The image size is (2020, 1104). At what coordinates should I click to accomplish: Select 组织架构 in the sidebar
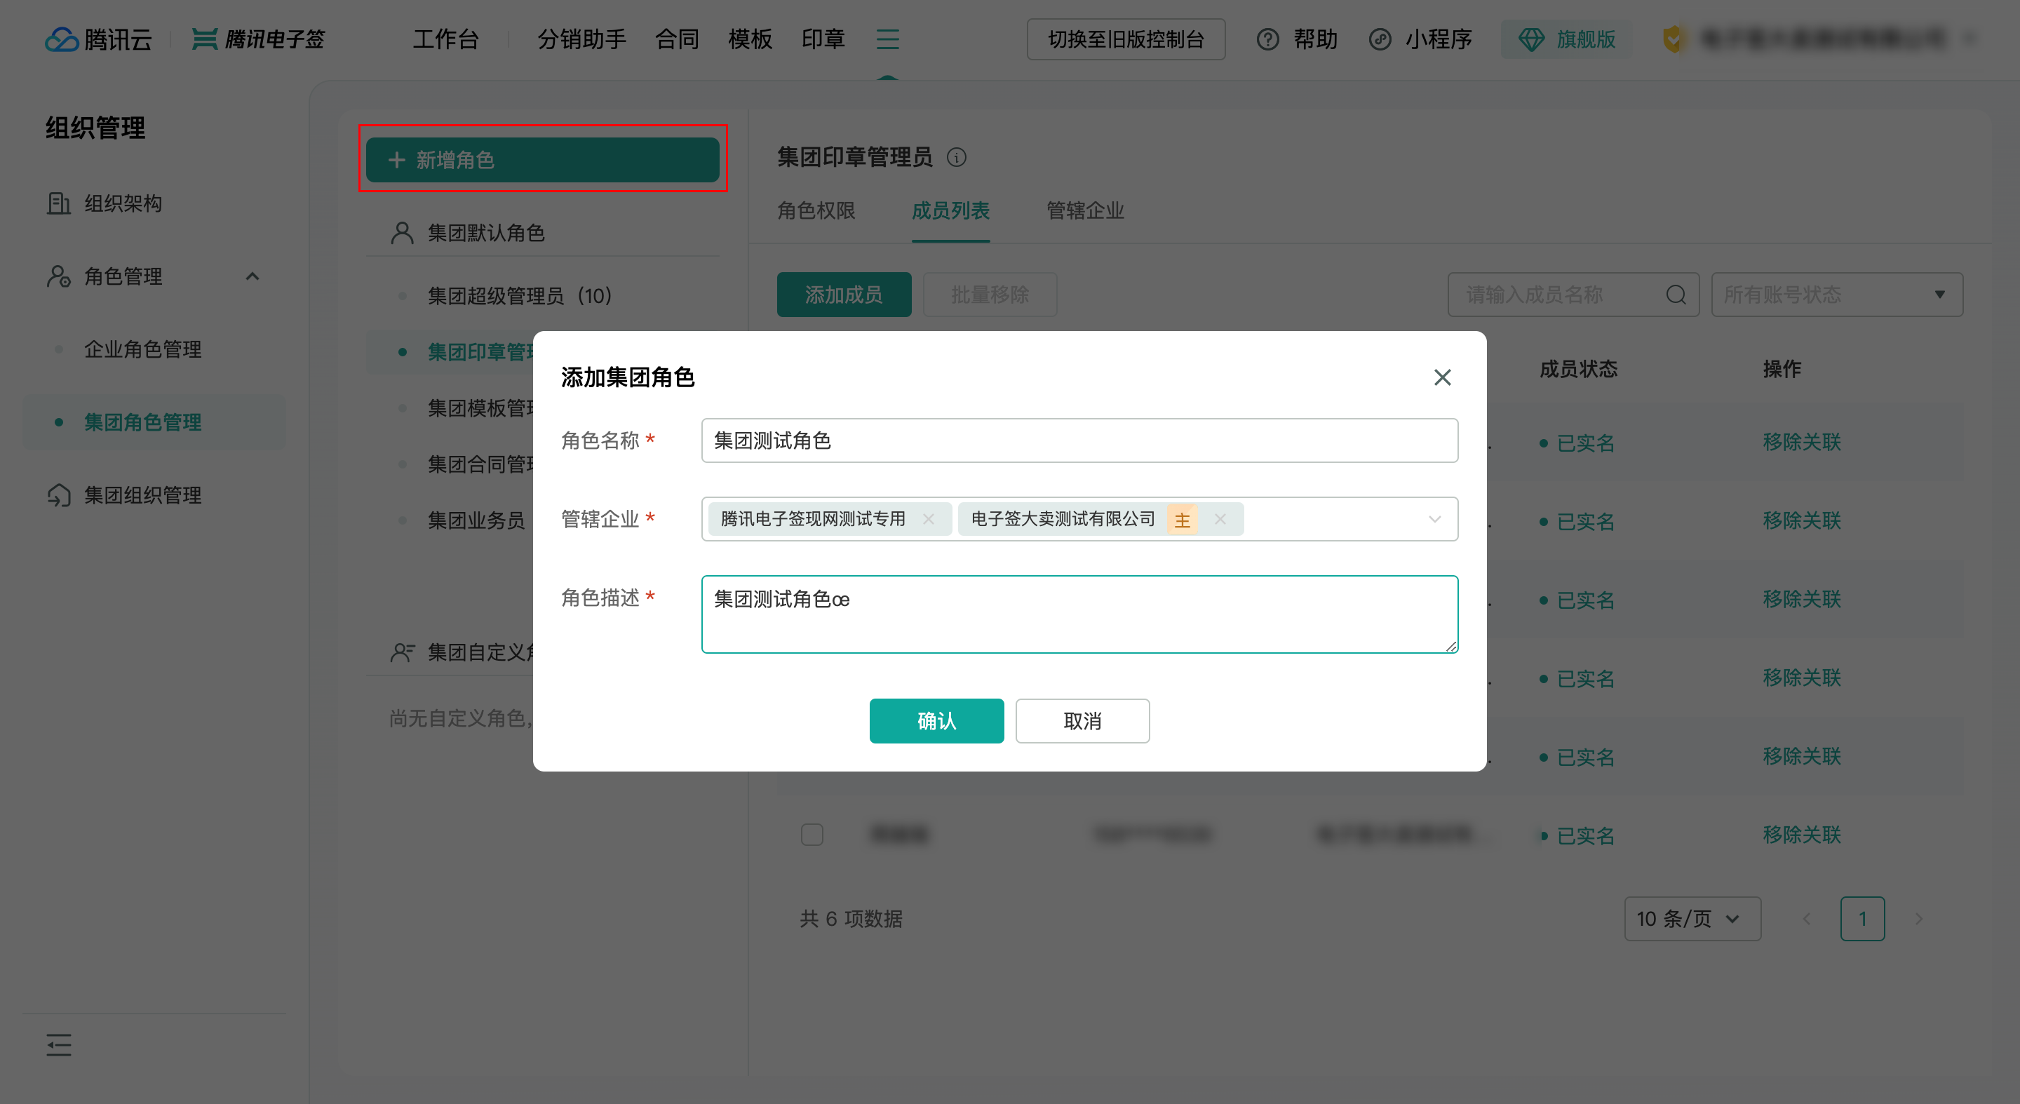(x=123, y=203)
